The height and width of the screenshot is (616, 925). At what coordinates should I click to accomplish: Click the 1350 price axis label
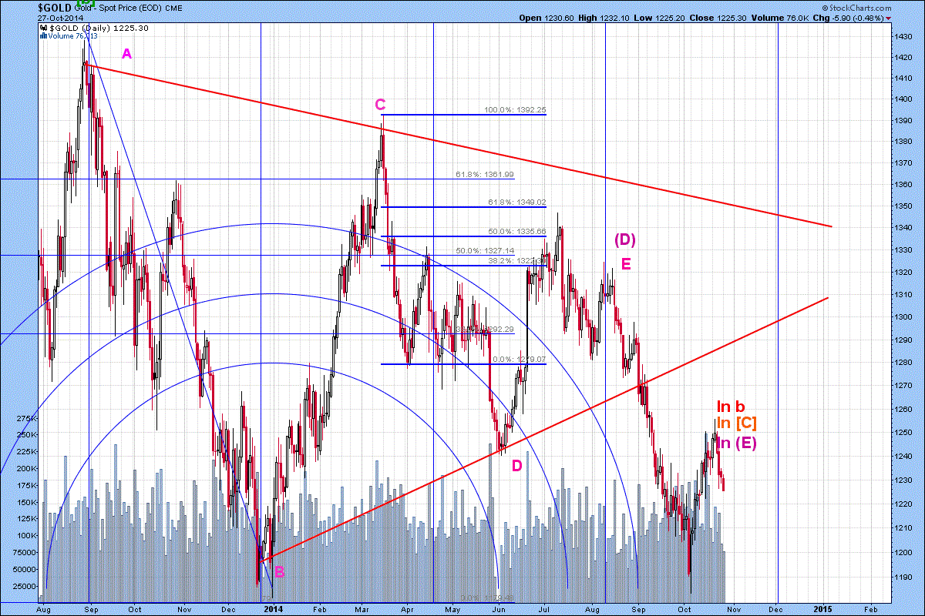pos(903,206)
